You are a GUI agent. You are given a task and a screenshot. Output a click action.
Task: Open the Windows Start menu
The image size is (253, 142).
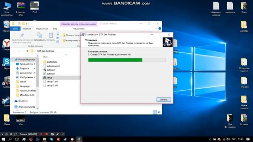[3, 139]
